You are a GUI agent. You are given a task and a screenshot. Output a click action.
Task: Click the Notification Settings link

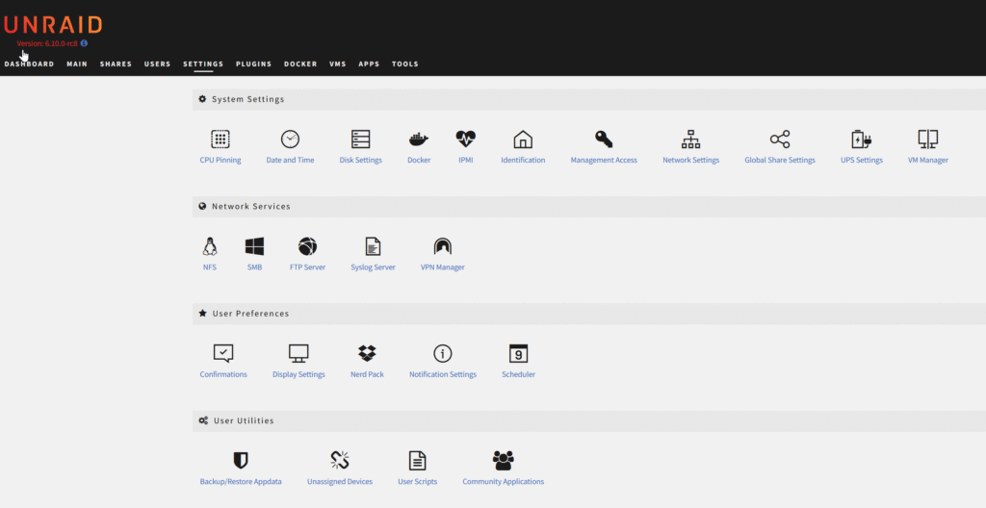point(442,374)
